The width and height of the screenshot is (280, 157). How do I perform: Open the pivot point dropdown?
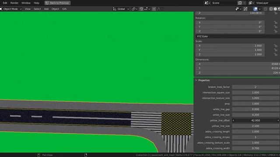pos(134,9)
